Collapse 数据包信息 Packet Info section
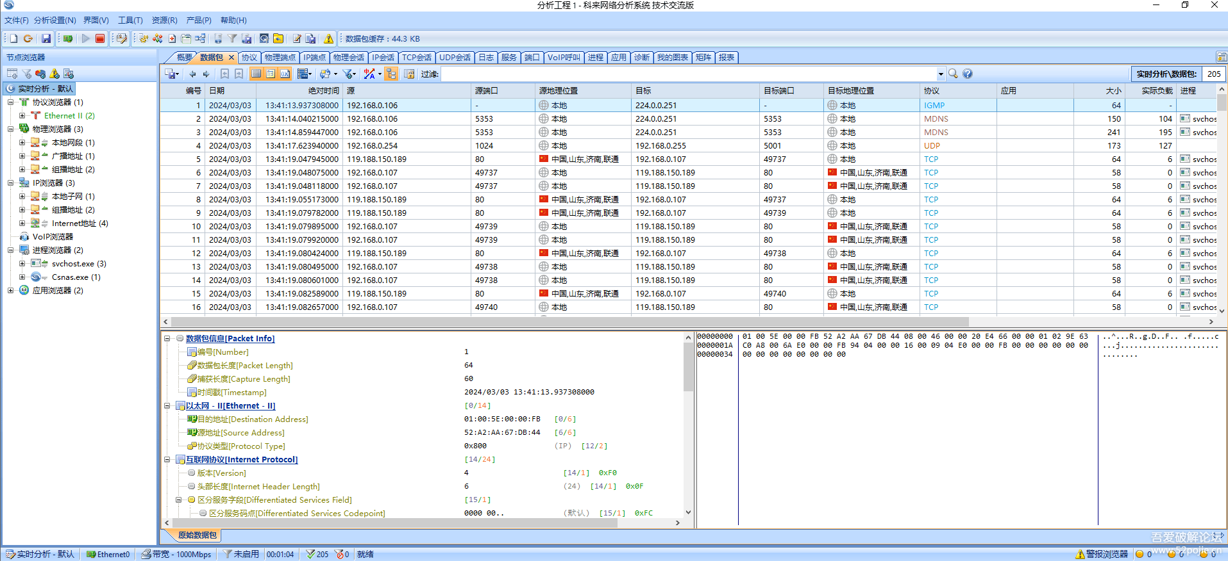 tap(167, 338)
